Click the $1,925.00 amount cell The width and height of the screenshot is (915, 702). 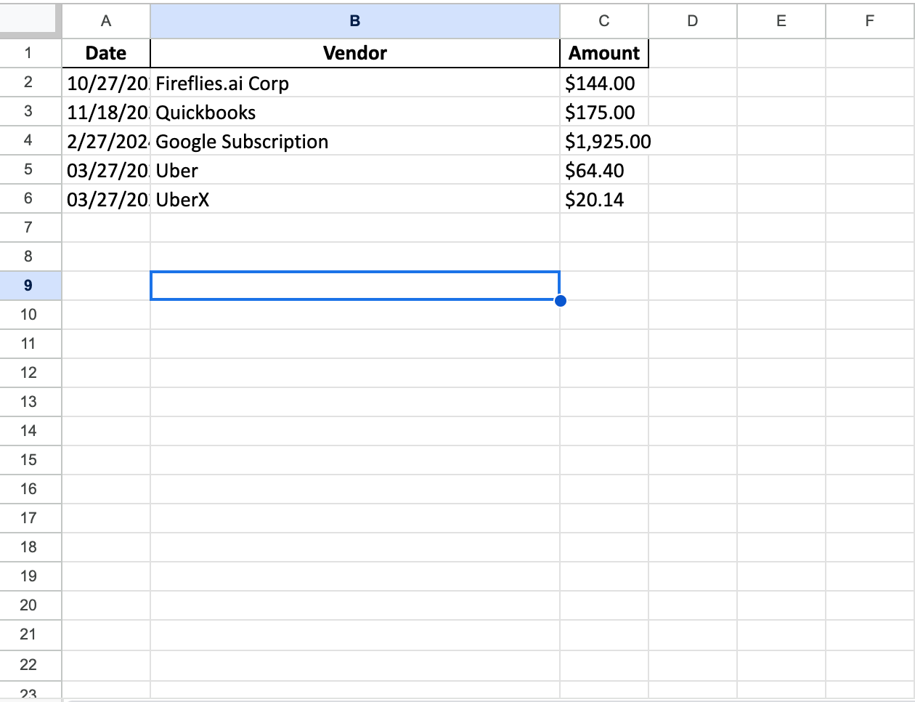[604, 141]
